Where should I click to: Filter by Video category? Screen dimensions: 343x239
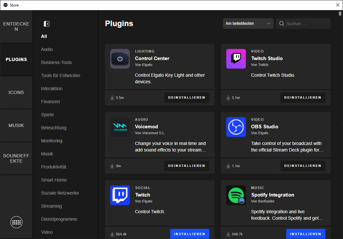point(47,232)
